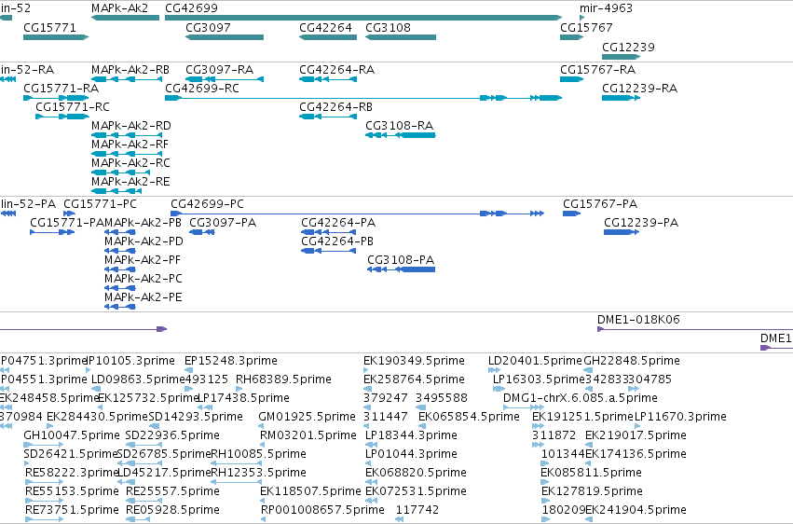Click transcript CG42264-RA label

[x=336, y=69]
